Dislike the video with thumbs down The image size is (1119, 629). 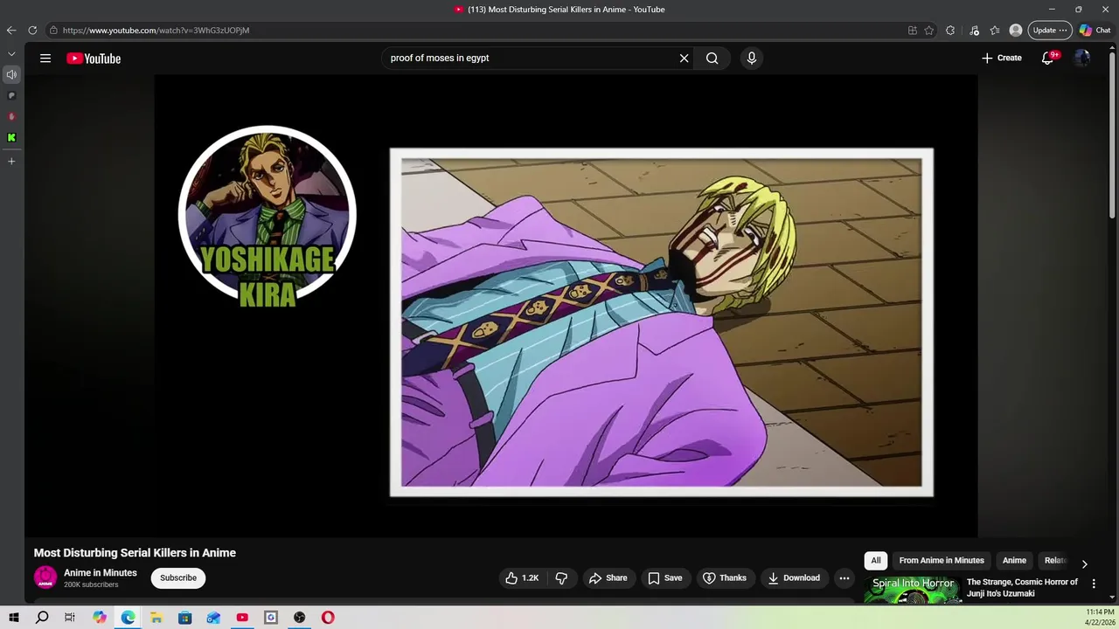point(561,577)
